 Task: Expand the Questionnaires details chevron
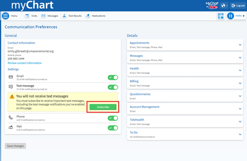point(240,96)
